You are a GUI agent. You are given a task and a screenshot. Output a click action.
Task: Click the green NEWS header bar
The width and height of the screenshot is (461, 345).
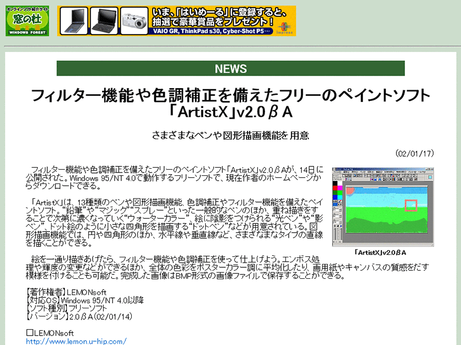click(231, 68)
